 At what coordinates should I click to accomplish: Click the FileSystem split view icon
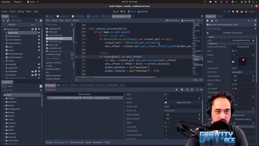click(x=41, y=86)
